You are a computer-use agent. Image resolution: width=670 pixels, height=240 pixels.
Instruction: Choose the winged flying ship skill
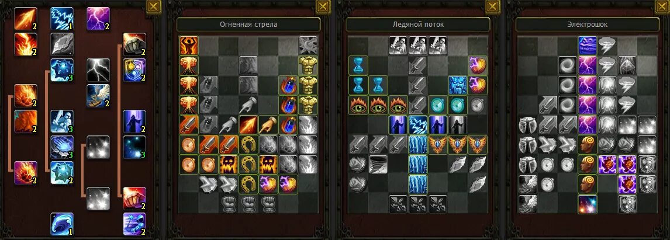pos(98,96)
